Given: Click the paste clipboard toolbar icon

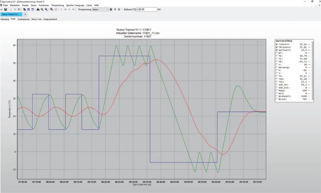Looking at the screenshot, I should click(x=19, y=10).
